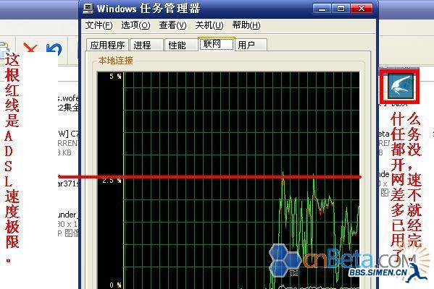Screen dimensions: 434x289
Task: Maximize the Task Manager window
Action: 341,9
